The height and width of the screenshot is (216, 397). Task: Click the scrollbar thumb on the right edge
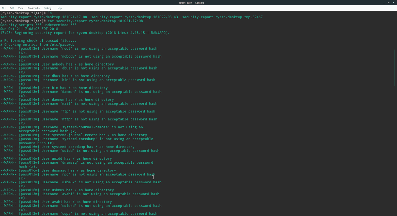[x=395, y=66]
